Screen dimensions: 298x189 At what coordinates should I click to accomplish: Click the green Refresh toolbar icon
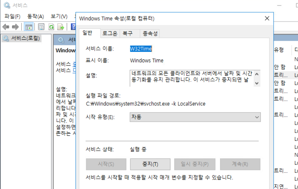(x=51, y=27)
